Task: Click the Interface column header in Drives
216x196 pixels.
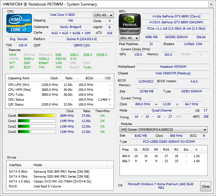Action: tap(19, 165)
